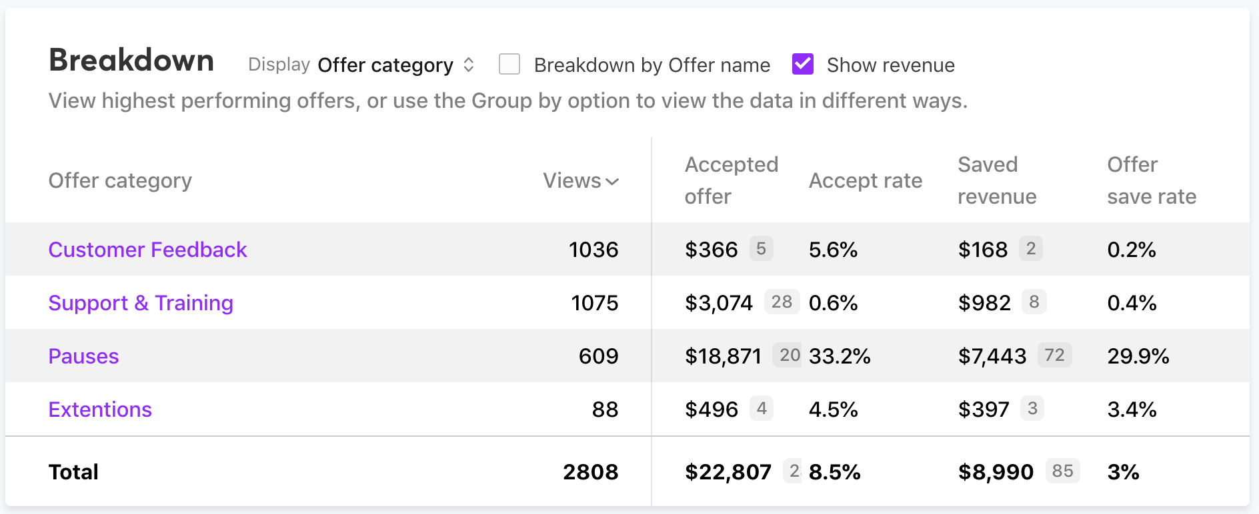Open the Offer category display dropdown

pyautogui.click(x=395, y=65)
